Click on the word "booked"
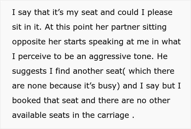Image resolution: width=191 pixels, height=129 pixels. 26,100
